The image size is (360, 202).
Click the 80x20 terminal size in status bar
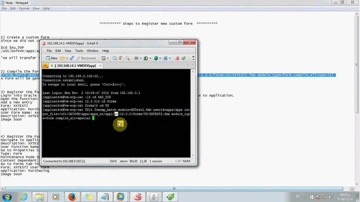click(133, 161)
